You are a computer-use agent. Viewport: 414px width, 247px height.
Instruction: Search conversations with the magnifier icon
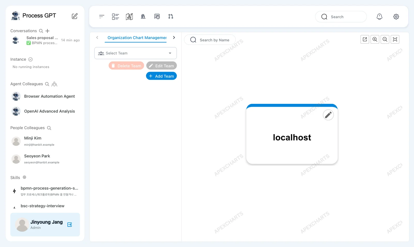41,31
